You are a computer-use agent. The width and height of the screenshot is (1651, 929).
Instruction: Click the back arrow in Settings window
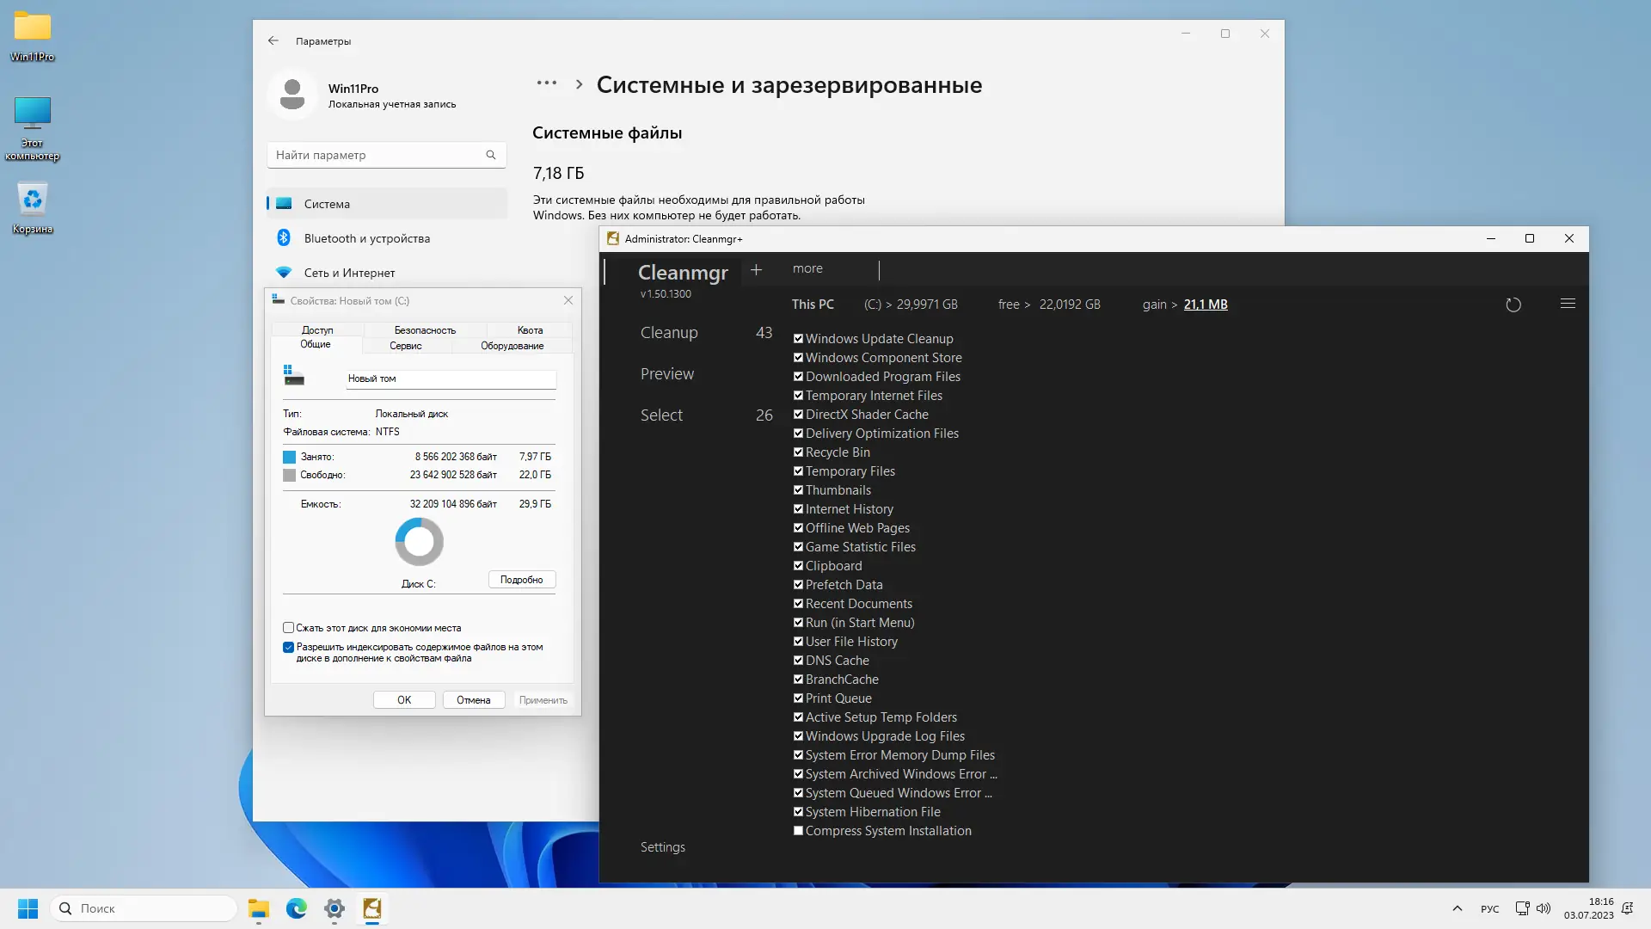[273, 40]
